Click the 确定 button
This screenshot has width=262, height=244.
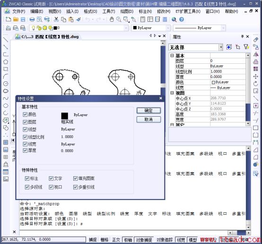(x=148, y=111)
